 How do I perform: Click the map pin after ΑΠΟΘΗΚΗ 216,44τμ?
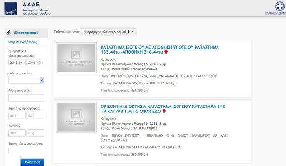click(166, 52)
